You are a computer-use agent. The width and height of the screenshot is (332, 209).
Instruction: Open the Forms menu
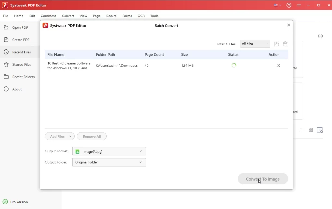coord(127,16)
